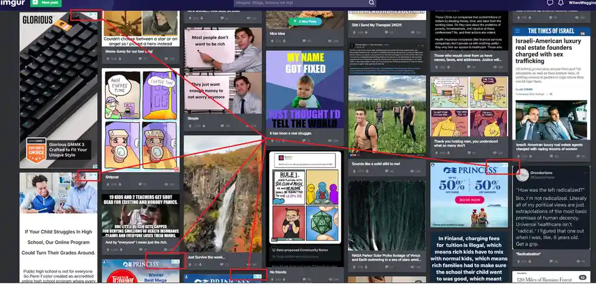Open the In Finland charging fees text post
This screenshot has height=284, width=596.
tap(469, 258)
